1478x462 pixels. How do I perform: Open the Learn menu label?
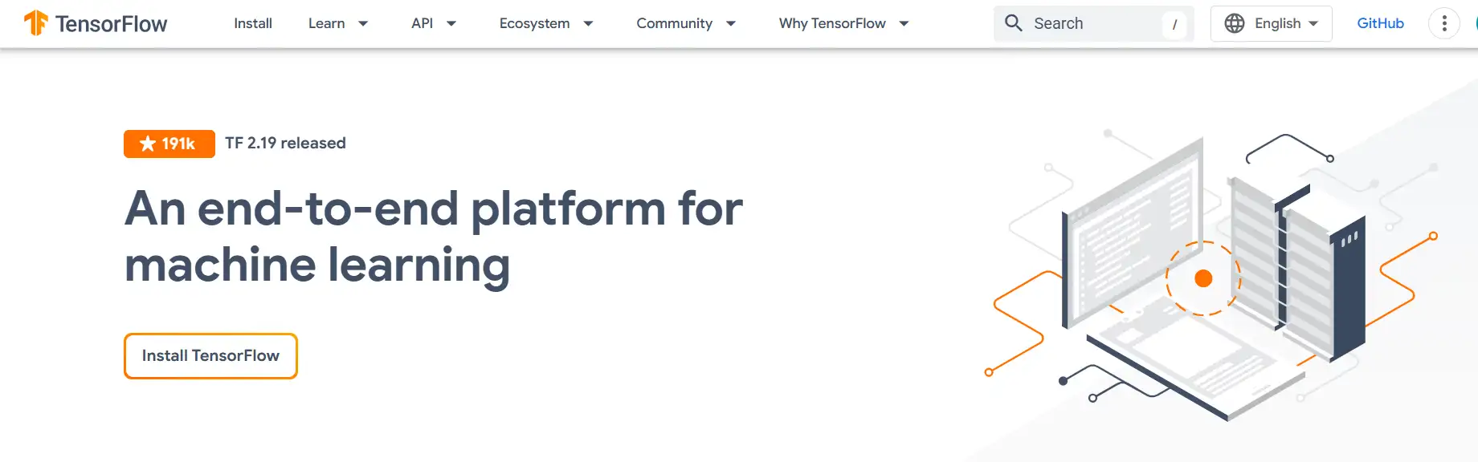[326, 23]
